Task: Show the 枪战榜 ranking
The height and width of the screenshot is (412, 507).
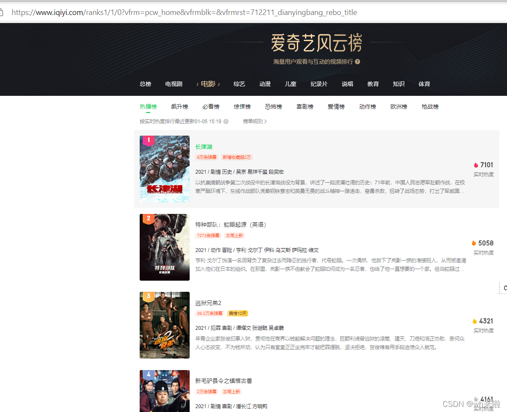Action: (430, 107)
